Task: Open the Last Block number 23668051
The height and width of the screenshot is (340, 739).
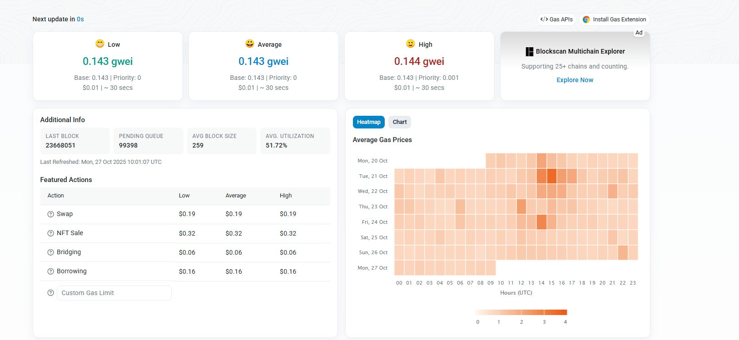Action: pyautogui.click(x=60, y=145)
